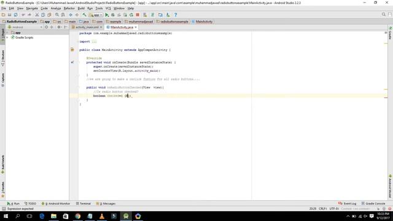Select Gradle Scripts in project tree

click(24, 37)
